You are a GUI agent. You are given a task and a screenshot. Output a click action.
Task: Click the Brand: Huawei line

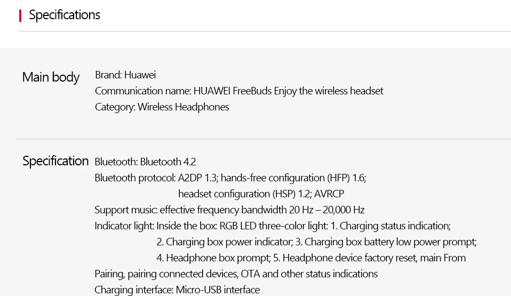click(125, 75)
